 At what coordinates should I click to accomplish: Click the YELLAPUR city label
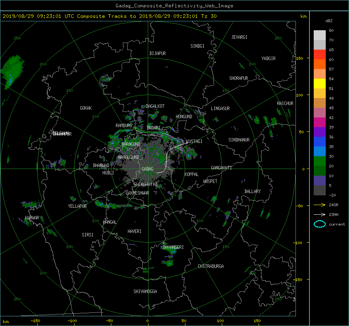click(x=77, y=206)
